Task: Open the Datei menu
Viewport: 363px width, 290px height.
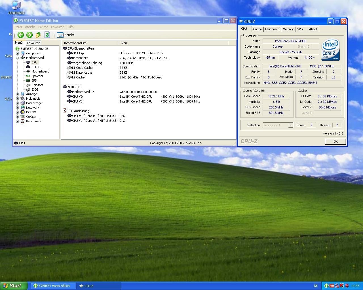Action: (18, 27)
